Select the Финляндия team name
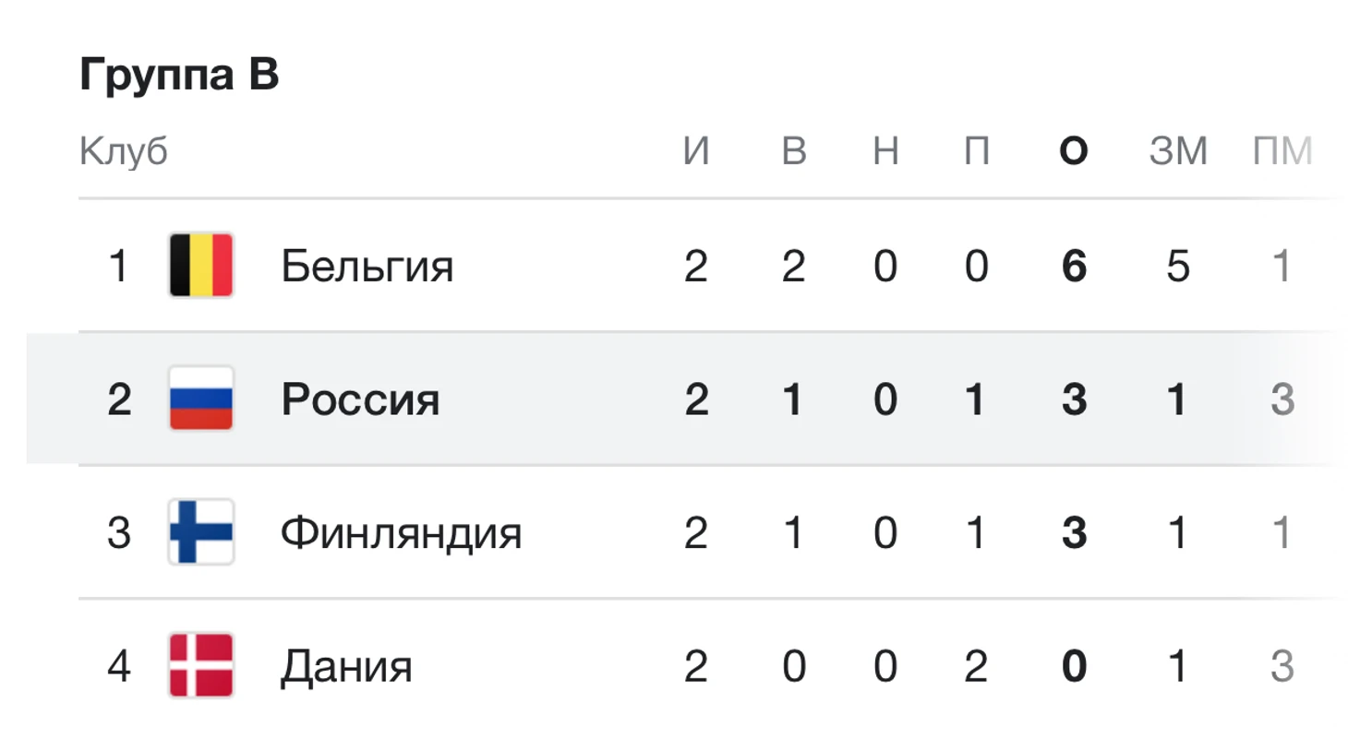 402,533
